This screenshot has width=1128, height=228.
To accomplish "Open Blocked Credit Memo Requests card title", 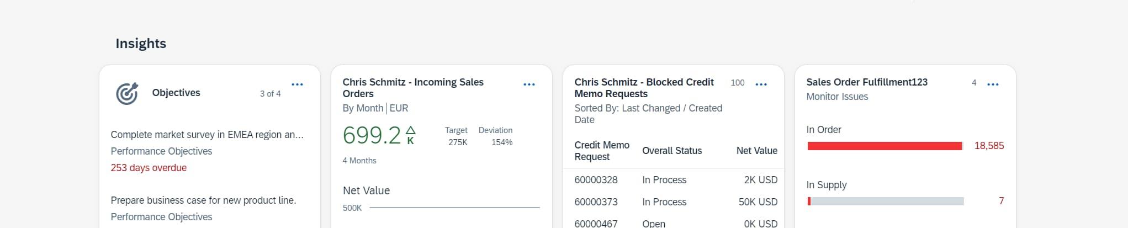I will click(644, 88).
